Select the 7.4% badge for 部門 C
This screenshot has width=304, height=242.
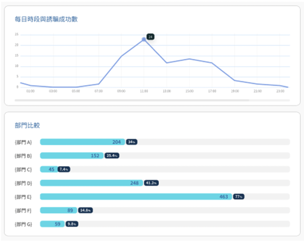click(x=64, y=169)
